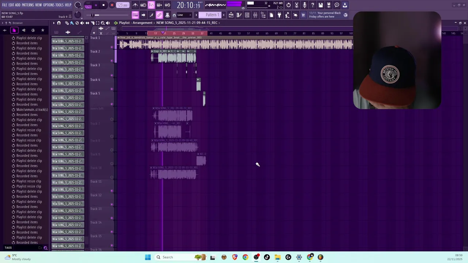Toggle the metronome icon
468x263 pixels.
click(x=135, y=5)
